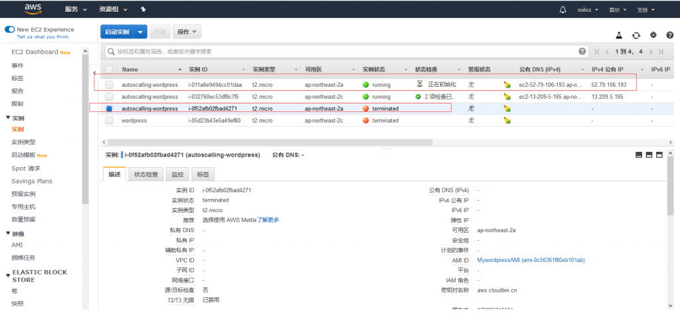Open the 描述 description tab

tap(114, 175)
